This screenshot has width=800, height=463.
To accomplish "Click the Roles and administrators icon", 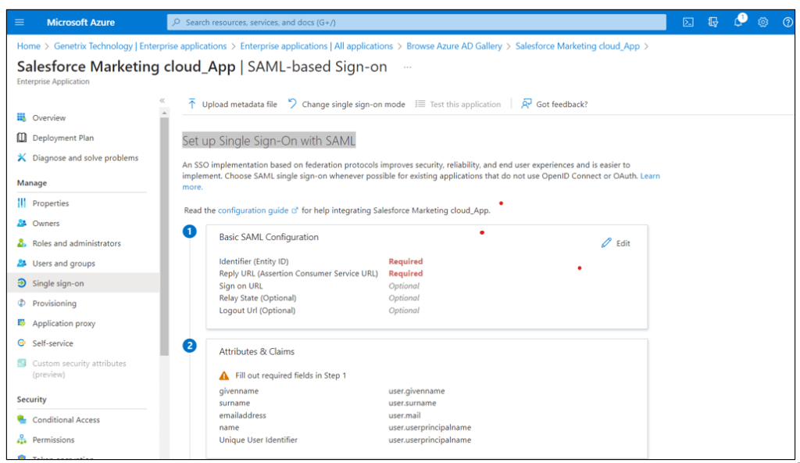I will tap(21, 242).
